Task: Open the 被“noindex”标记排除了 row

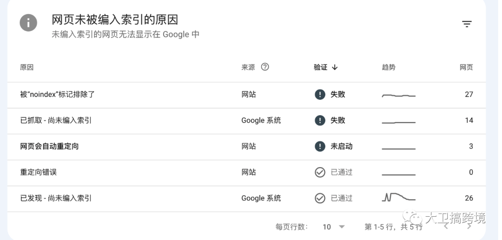Action: (58, 95)
